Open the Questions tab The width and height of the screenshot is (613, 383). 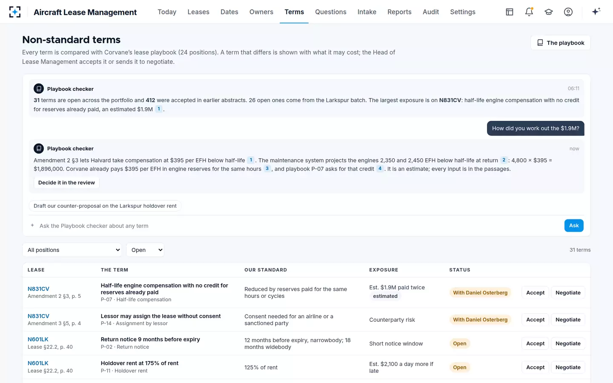[331, 12]
